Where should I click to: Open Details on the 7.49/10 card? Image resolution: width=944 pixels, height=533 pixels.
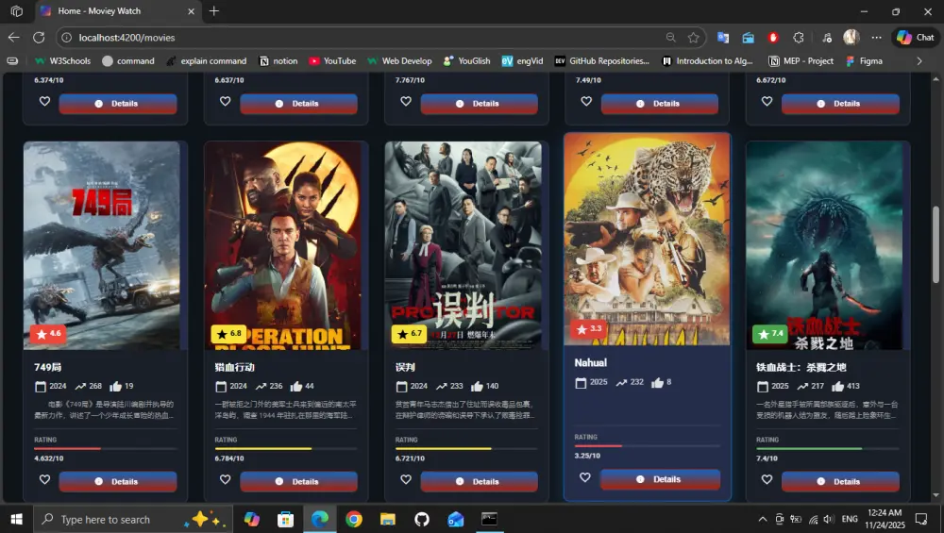coord(660,104)
